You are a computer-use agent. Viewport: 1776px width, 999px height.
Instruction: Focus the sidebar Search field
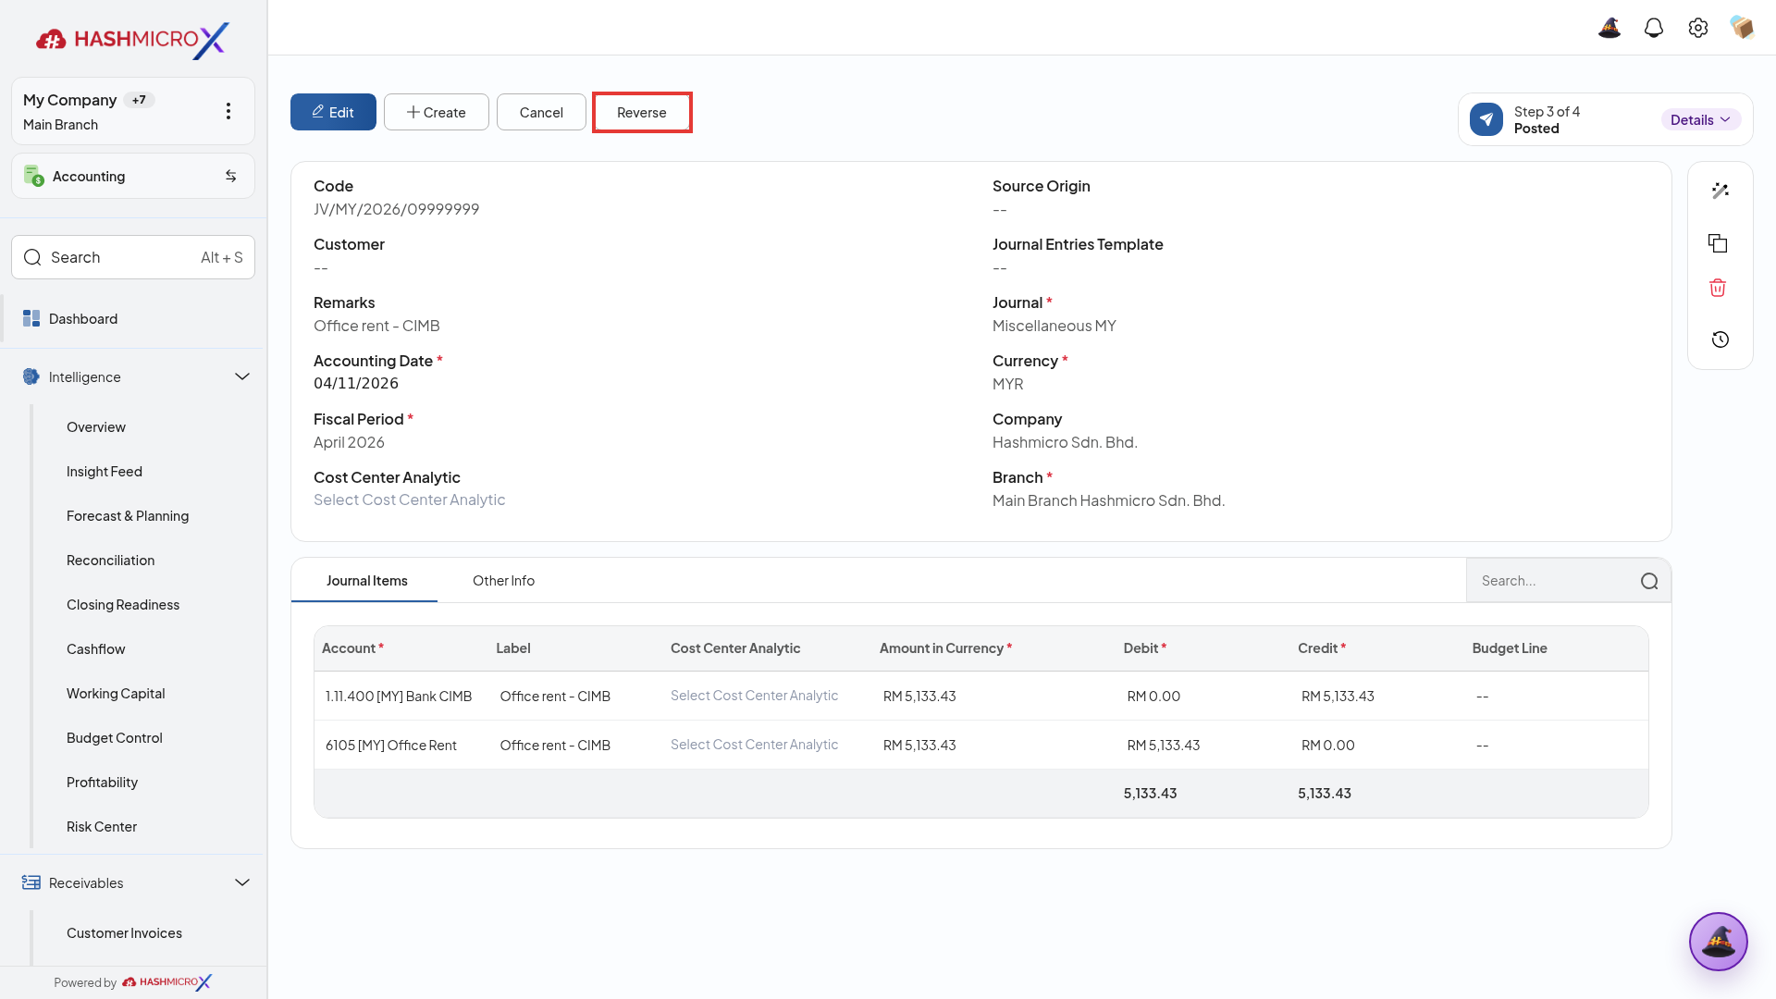[133, 257]
